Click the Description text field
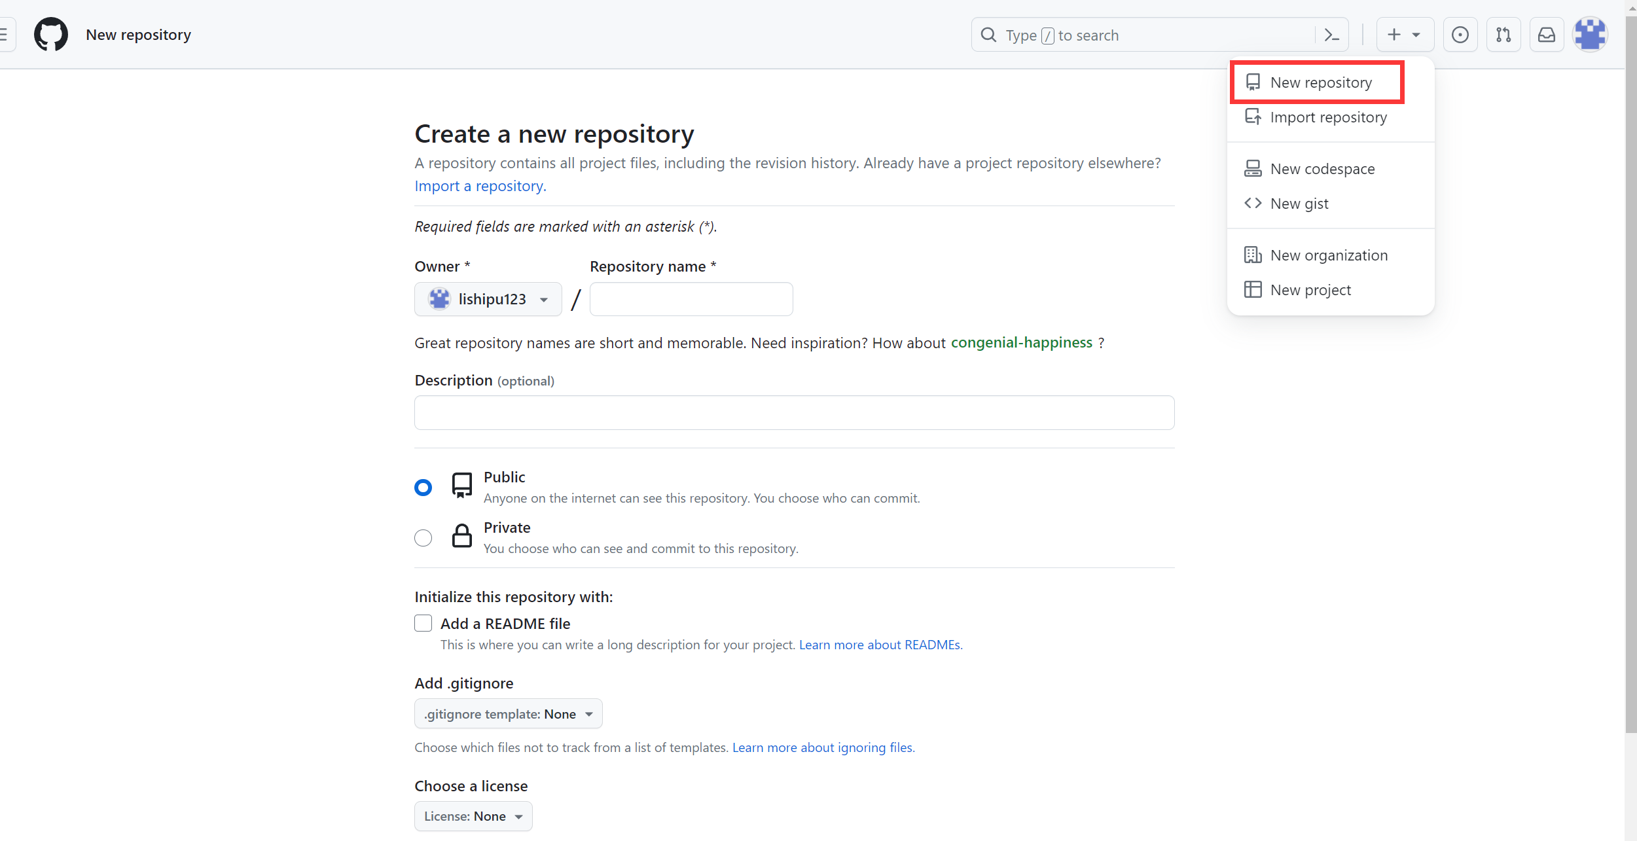 tap(794, 412)
